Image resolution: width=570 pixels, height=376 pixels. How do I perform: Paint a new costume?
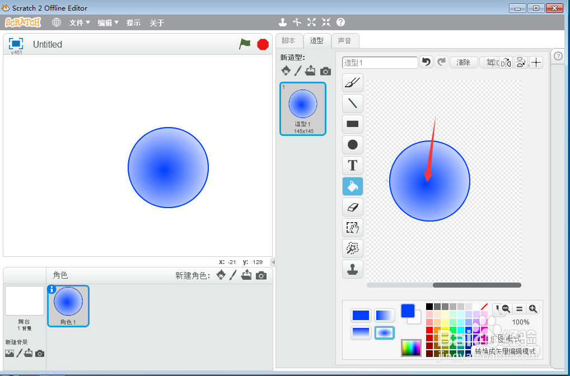point(298,70)
